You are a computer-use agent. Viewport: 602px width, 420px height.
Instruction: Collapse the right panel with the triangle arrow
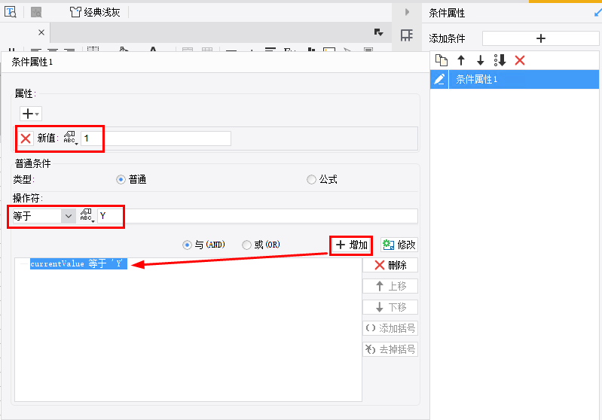click(x=407, y=12)
